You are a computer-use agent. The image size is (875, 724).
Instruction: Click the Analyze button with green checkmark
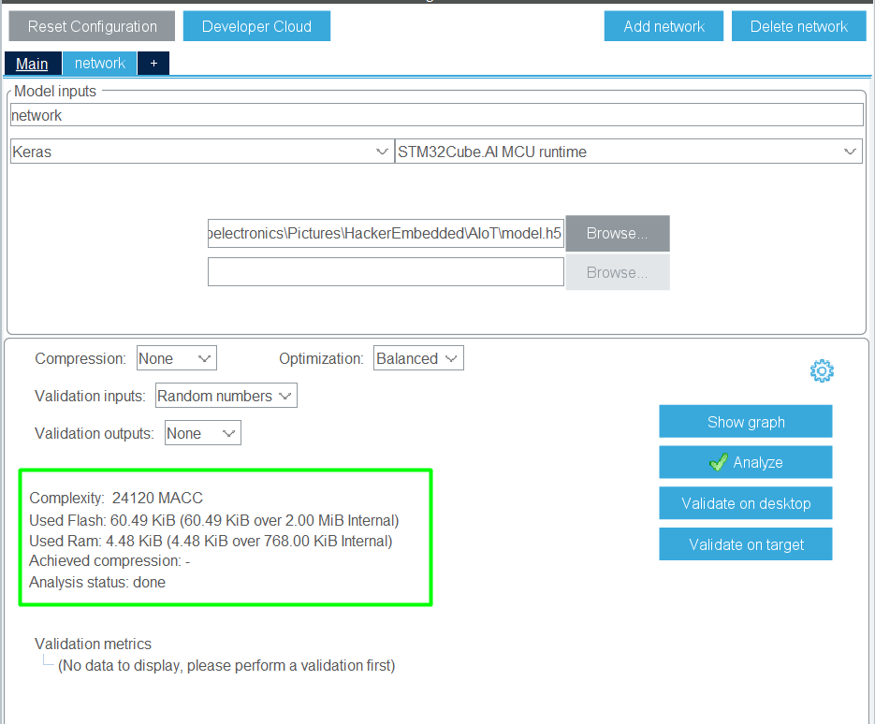tap(745, 462)
